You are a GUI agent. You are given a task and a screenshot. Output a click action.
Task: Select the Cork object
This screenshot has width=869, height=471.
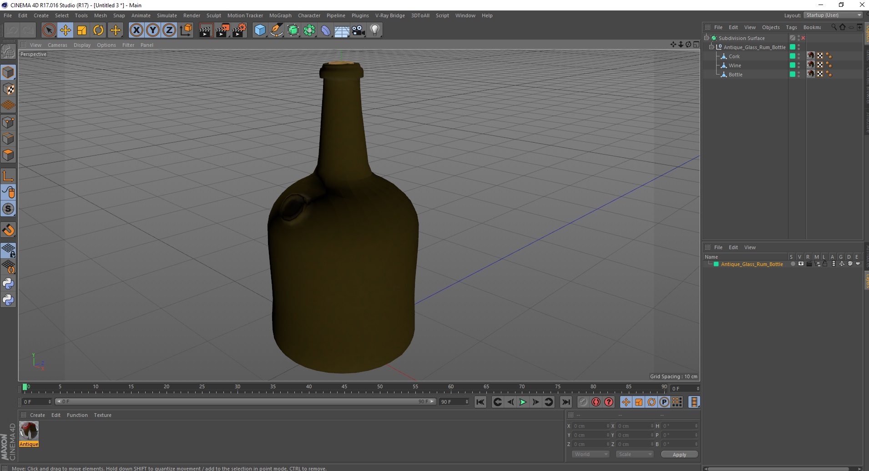(734, 56)
